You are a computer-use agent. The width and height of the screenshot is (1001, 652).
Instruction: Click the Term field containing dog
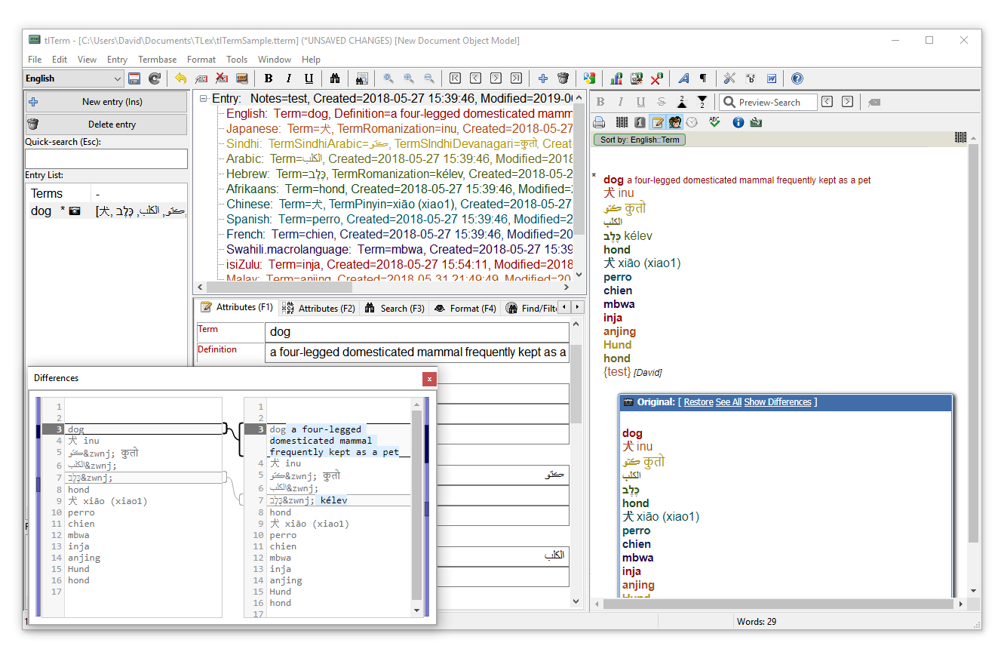pyautogui.click(x=417, y=332)
